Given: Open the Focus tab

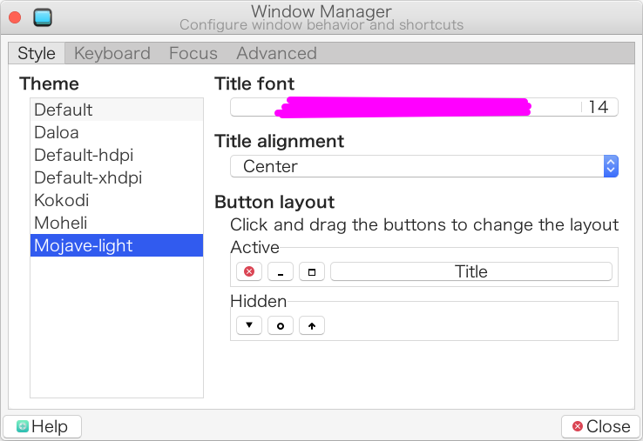Looking at the screenshot, I should coord(193,53).
